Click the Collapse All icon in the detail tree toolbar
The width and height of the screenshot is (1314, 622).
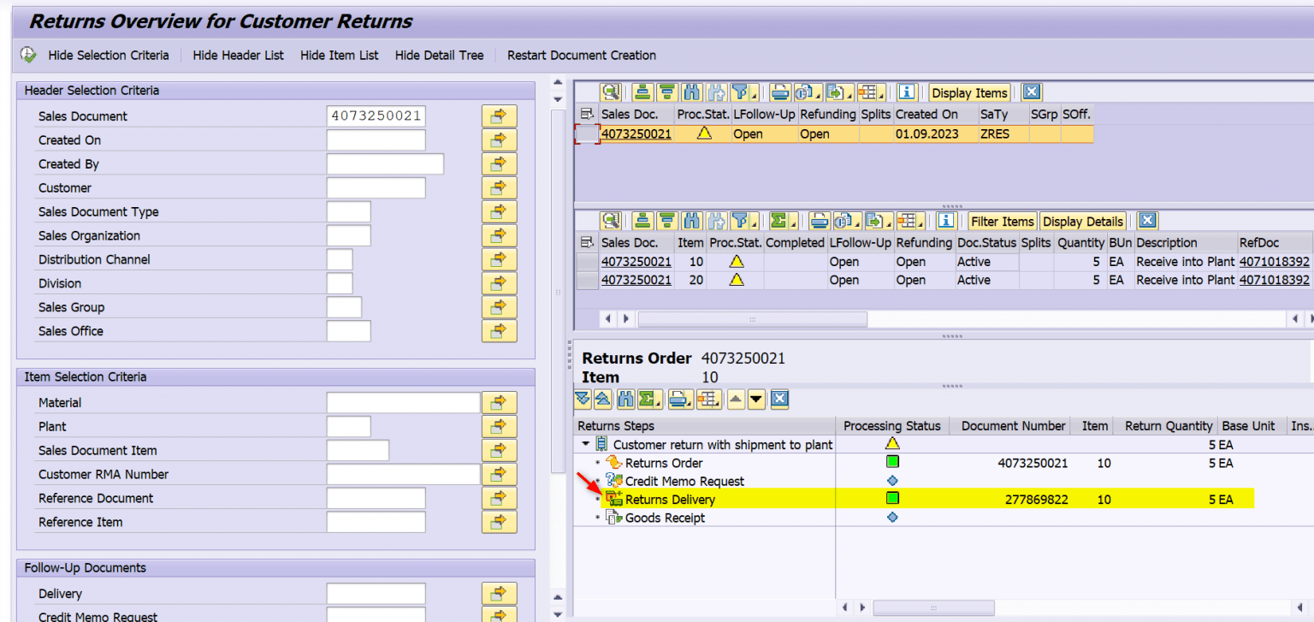(x=602, y=399)
